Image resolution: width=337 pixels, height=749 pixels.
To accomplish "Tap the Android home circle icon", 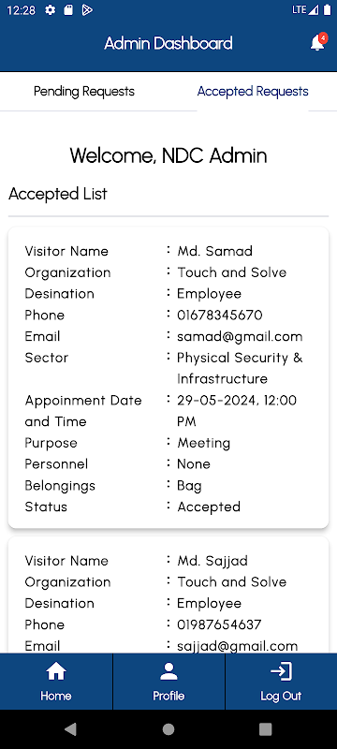I will click(168, 729).
